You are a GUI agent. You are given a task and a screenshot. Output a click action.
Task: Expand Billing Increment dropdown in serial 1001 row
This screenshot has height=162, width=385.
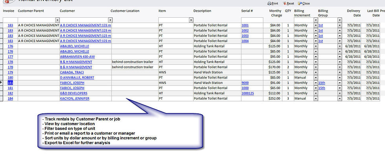click(x=315, y=25)
